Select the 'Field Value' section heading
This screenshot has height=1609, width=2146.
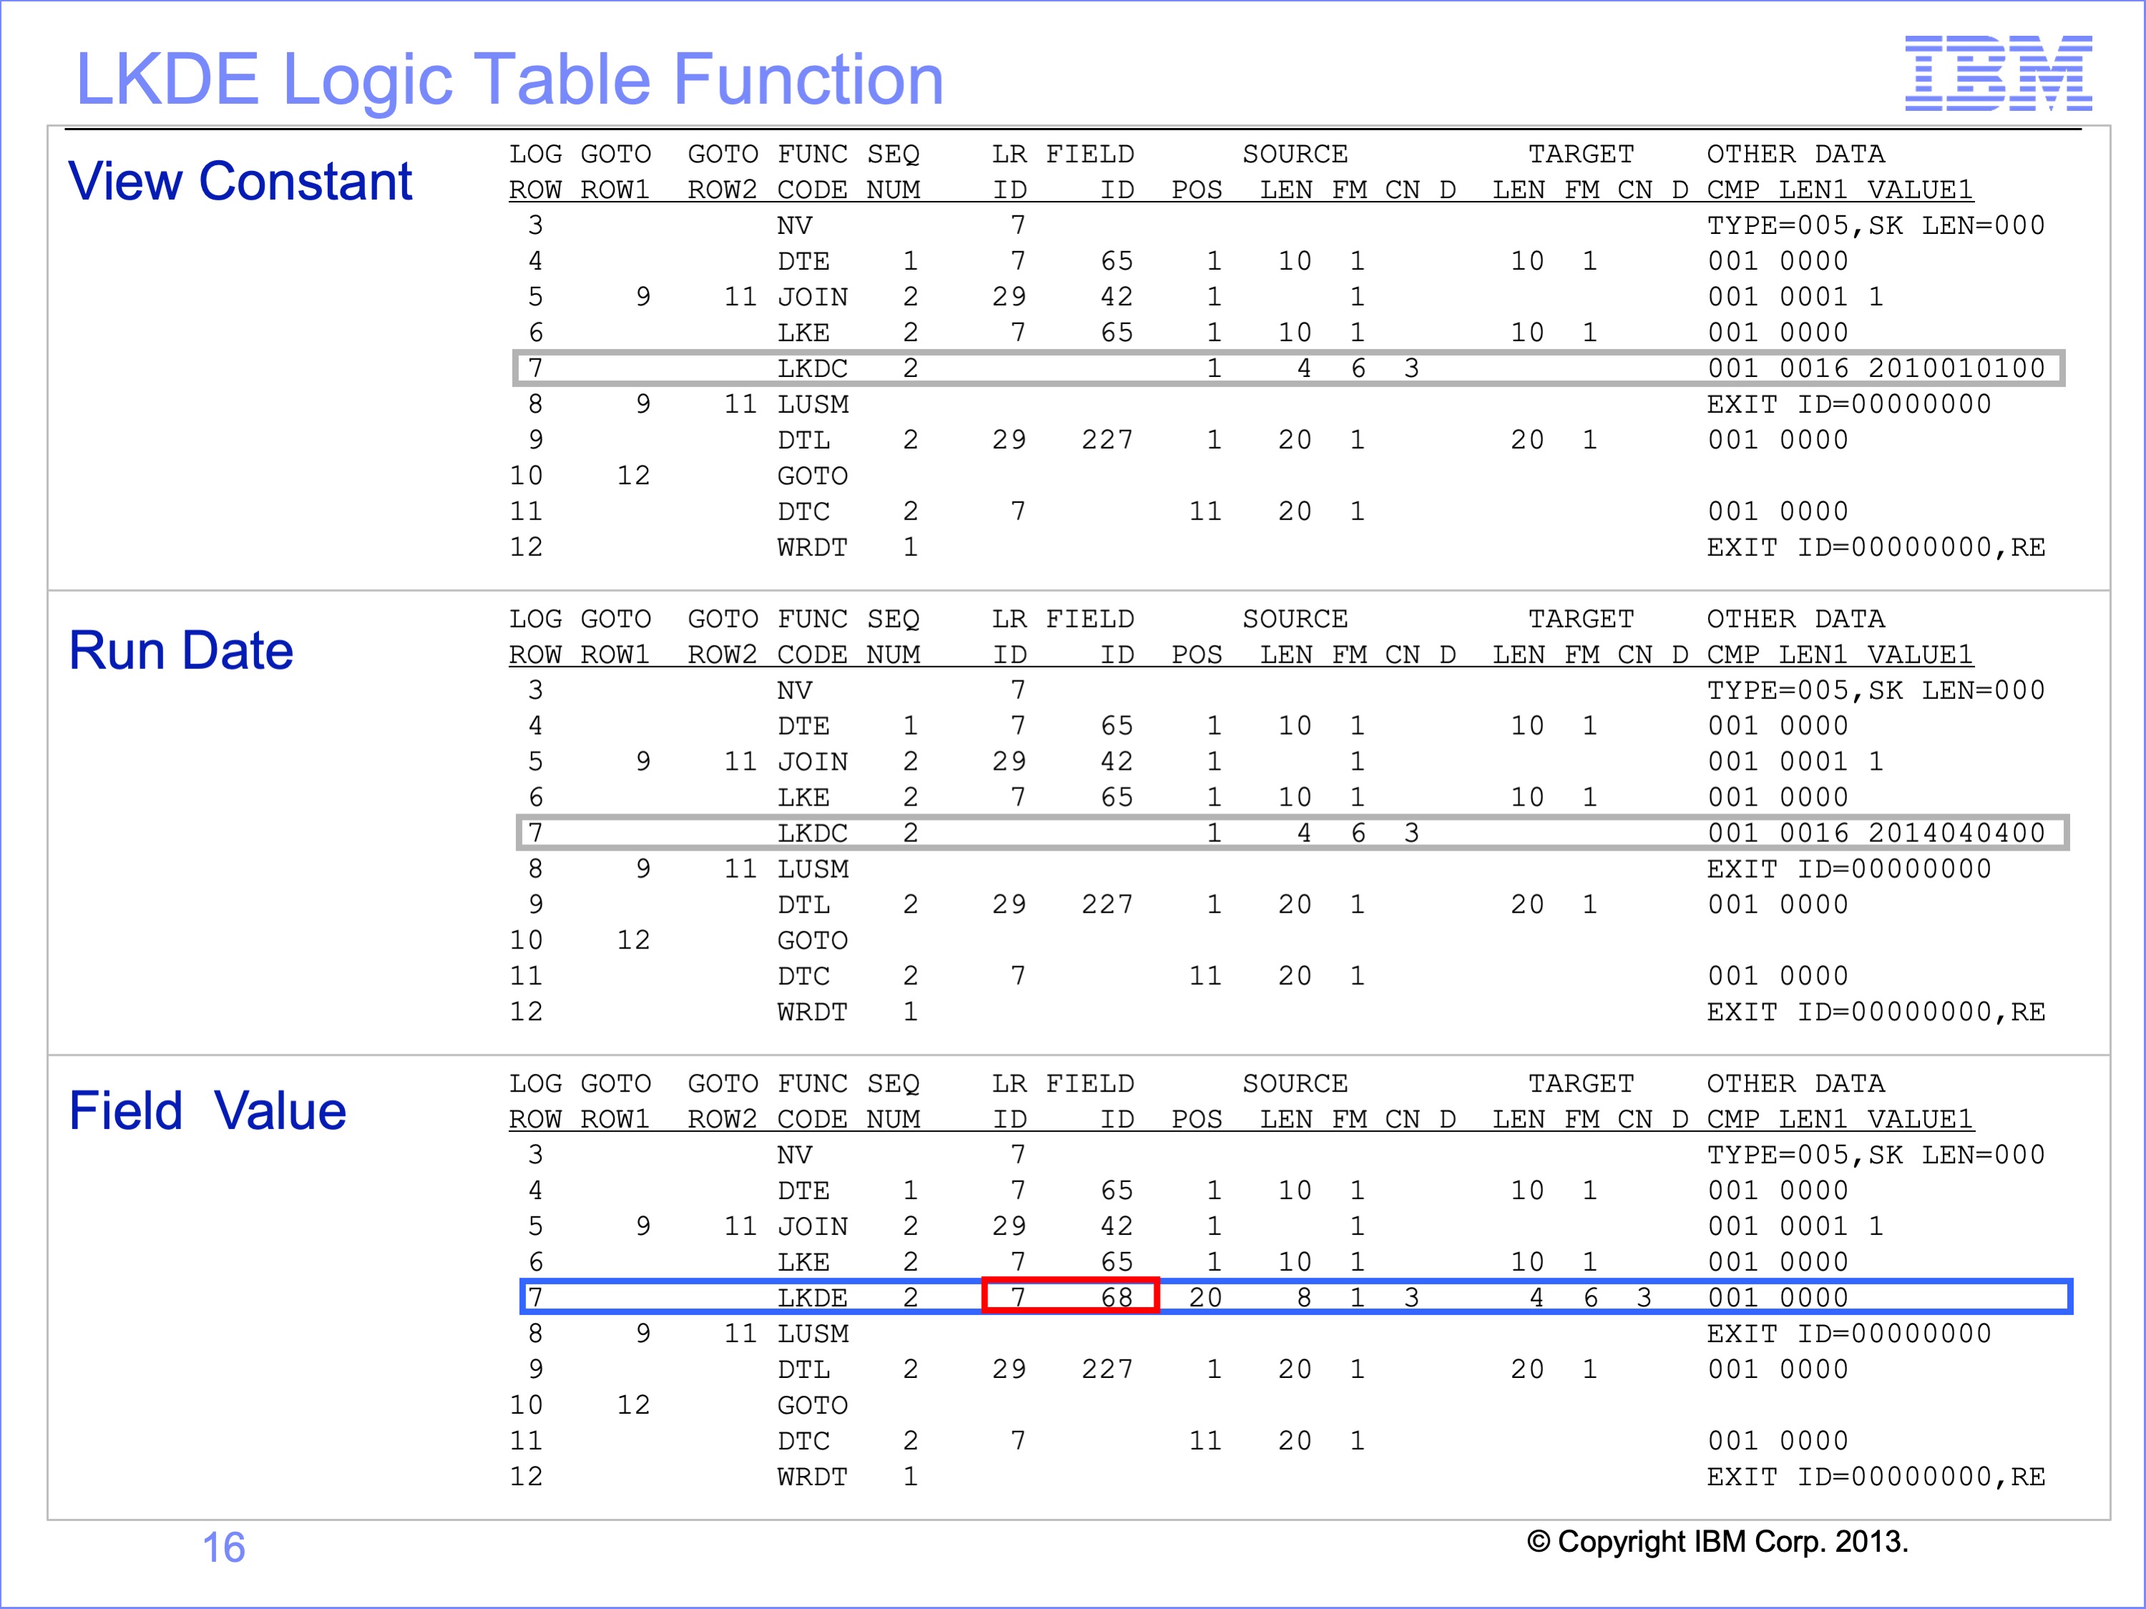point(207,1110)
